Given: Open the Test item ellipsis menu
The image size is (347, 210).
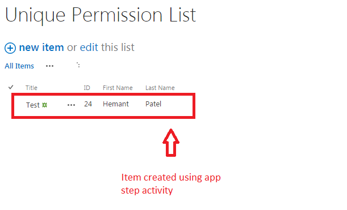Looking at the screenshot, I should [71, 105].
